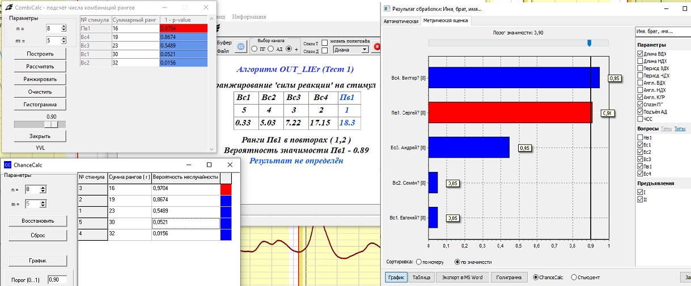Click the blue Вс4. Виктор bar
The height and width of the screenshot is (286, 691).
point(514,77)
